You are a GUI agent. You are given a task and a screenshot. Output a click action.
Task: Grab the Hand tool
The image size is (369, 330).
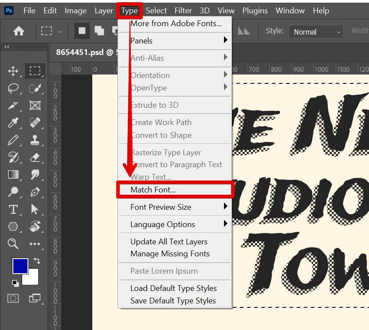click(36, 226)
